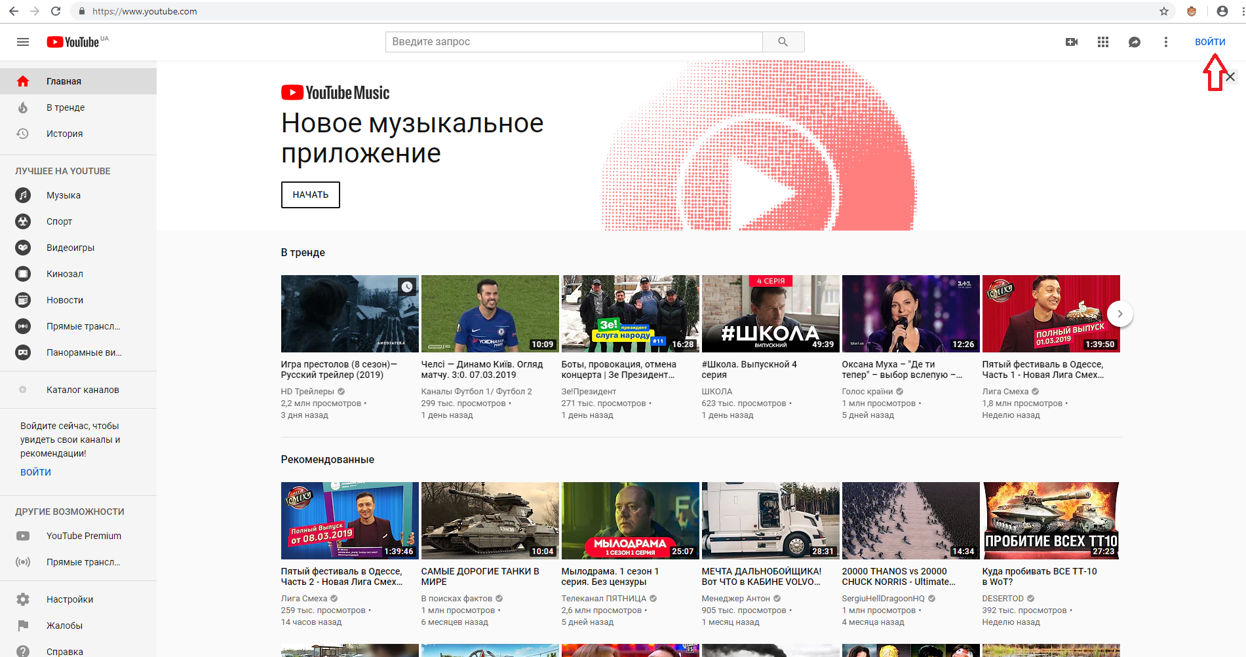Open the hamburger guide menu
This screenshot has width=1246, height=657.
[x=23, y=42]
